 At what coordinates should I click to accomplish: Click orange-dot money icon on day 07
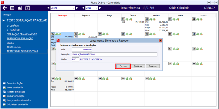(x=107, y=34)
